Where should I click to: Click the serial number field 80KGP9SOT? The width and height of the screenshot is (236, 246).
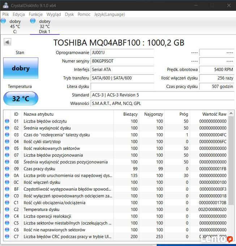[x=122, y=61]
